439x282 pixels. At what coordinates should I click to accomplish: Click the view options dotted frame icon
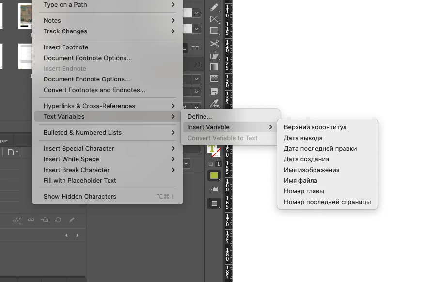point(214,189)
